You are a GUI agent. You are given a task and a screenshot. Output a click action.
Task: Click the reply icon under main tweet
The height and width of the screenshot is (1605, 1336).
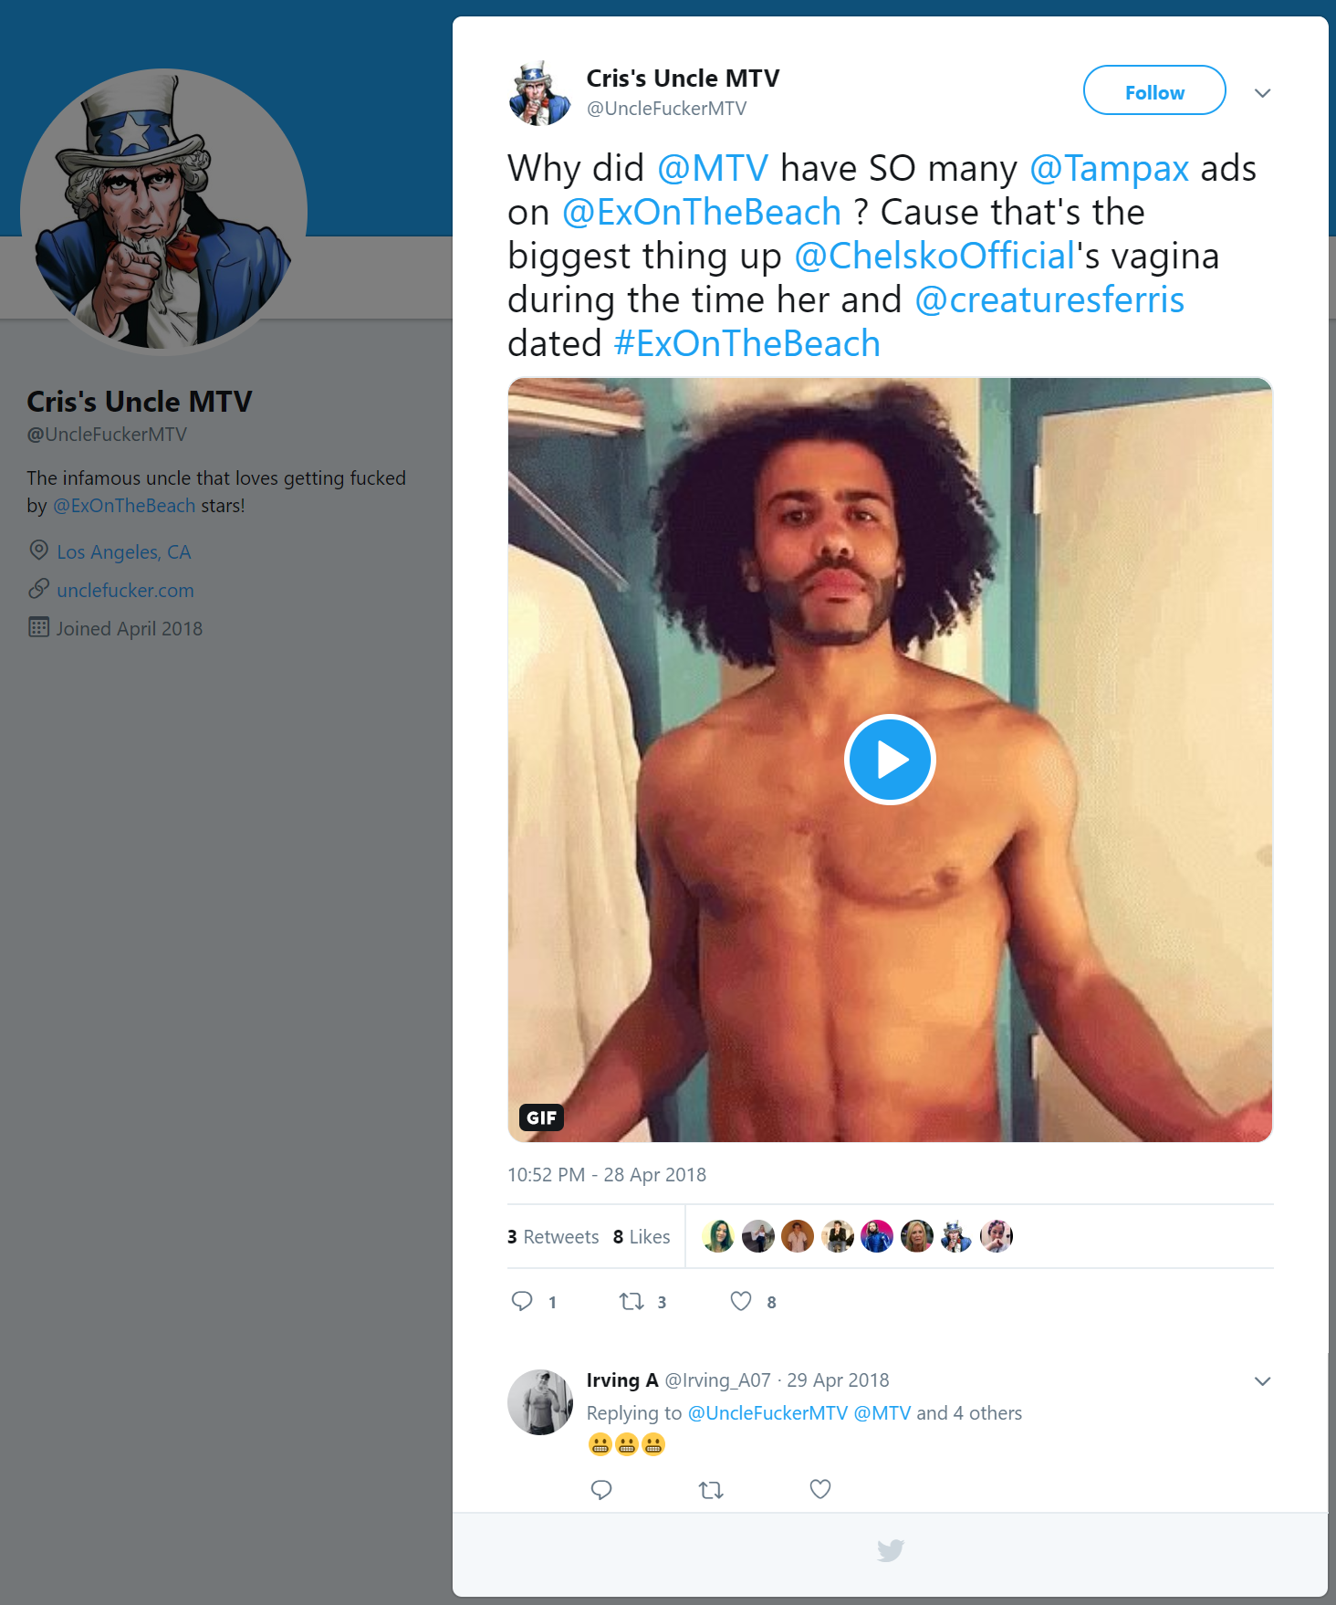point(522,1301)
